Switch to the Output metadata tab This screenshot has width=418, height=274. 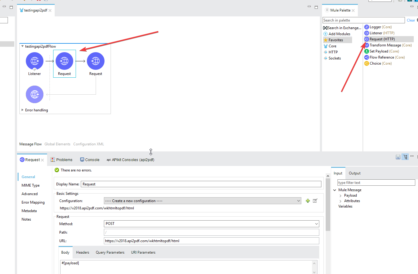point(355,173)
